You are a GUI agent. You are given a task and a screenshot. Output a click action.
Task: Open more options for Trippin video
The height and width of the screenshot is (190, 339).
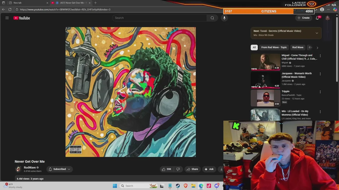click(320, 92)
